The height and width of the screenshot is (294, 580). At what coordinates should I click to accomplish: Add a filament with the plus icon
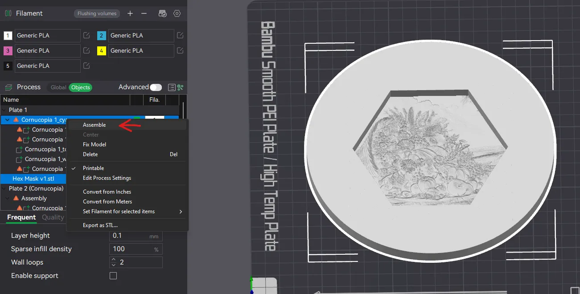click(130, 13)
